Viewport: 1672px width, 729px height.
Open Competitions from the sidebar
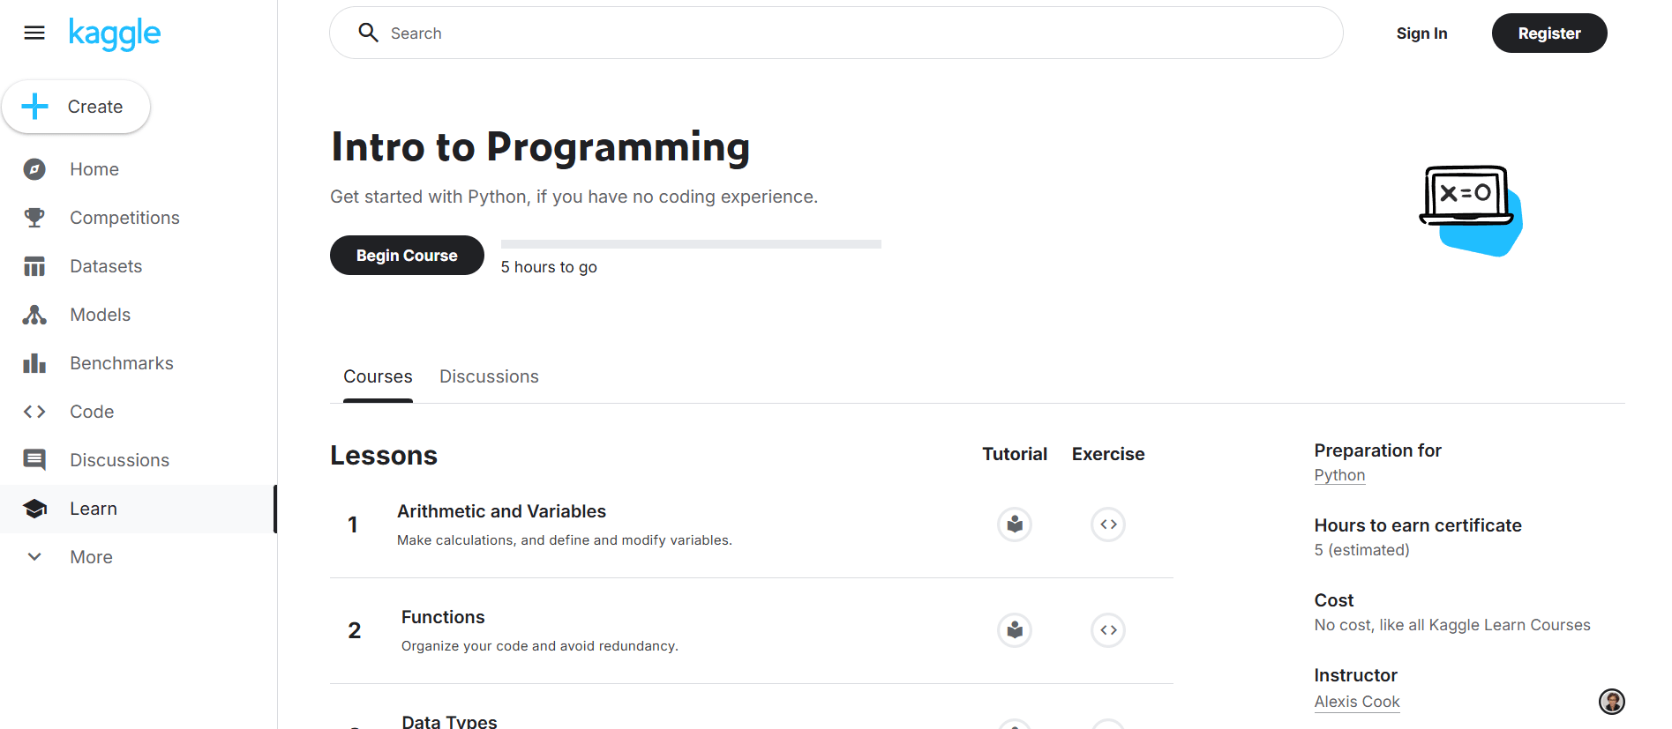coord(124,218)
